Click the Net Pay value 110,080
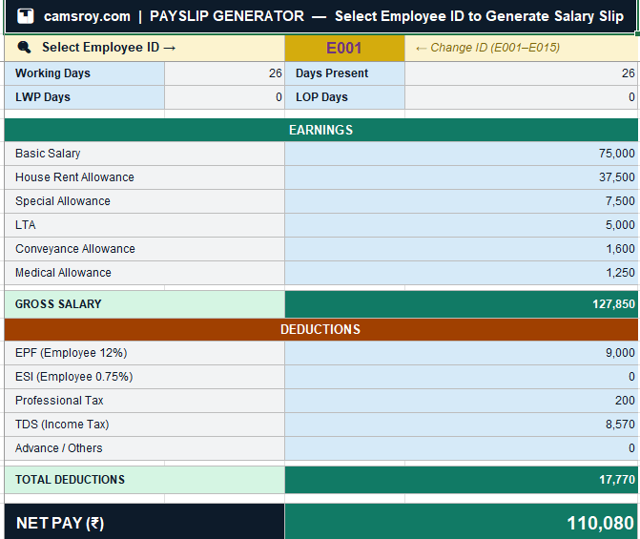This screenshot has height=539, width=640. click(462, 522)
